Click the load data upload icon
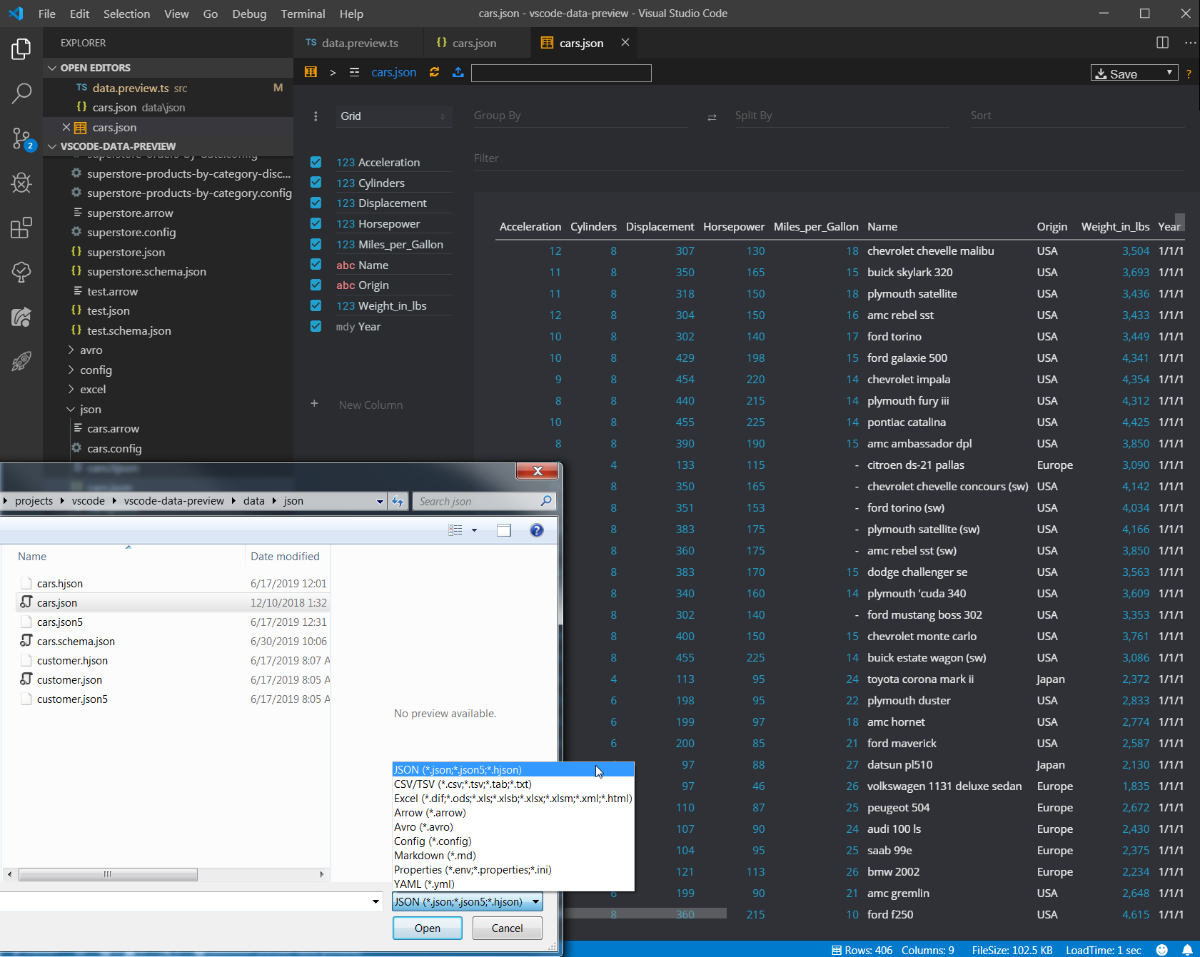1200x957 pixels. (458, 72)
